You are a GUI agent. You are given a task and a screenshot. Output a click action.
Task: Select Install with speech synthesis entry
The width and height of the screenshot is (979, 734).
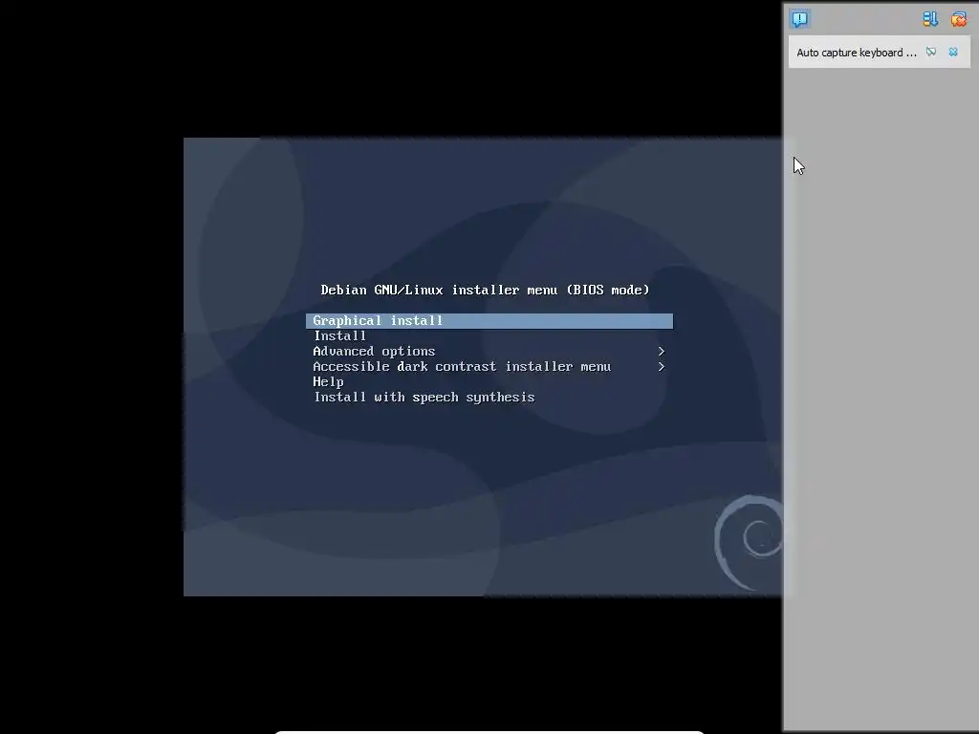pyautogui.click(x=489, y=397)
